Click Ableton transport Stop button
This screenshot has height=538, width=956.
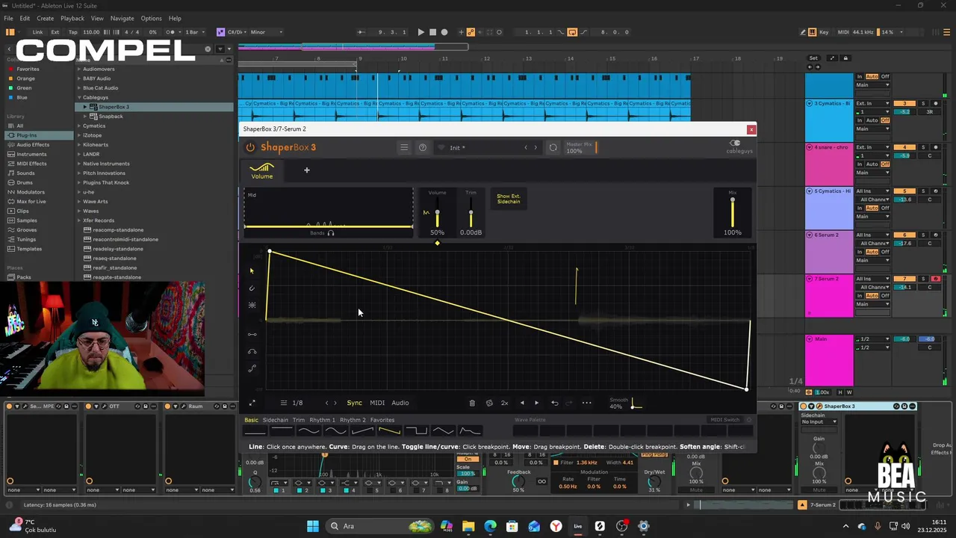coord(432,32)
